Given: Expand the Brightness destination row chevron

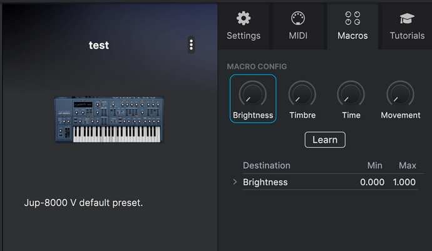Looking at the screenshot, I should click(x=235, y=182).
